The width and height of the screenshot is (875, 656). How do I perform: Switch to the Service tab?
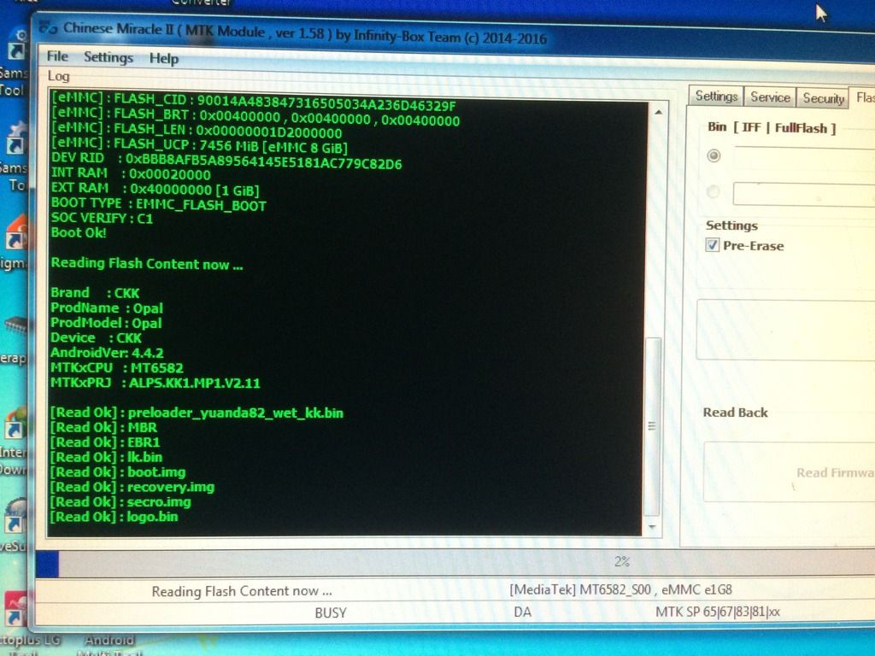click(770, 97)
